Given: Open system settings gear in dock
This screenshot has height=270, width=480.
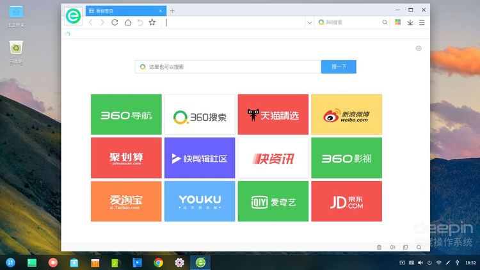Looking at the screenshot, I should click(x=179, y=262).
